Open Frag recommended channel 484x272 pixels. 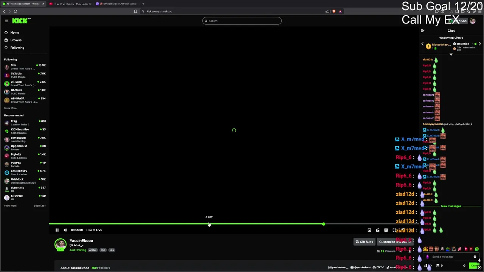25,123
